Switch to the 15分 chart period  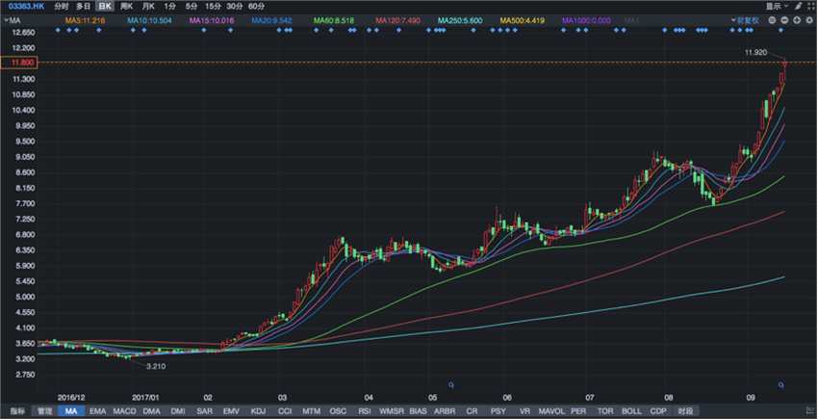click(213, 7)
